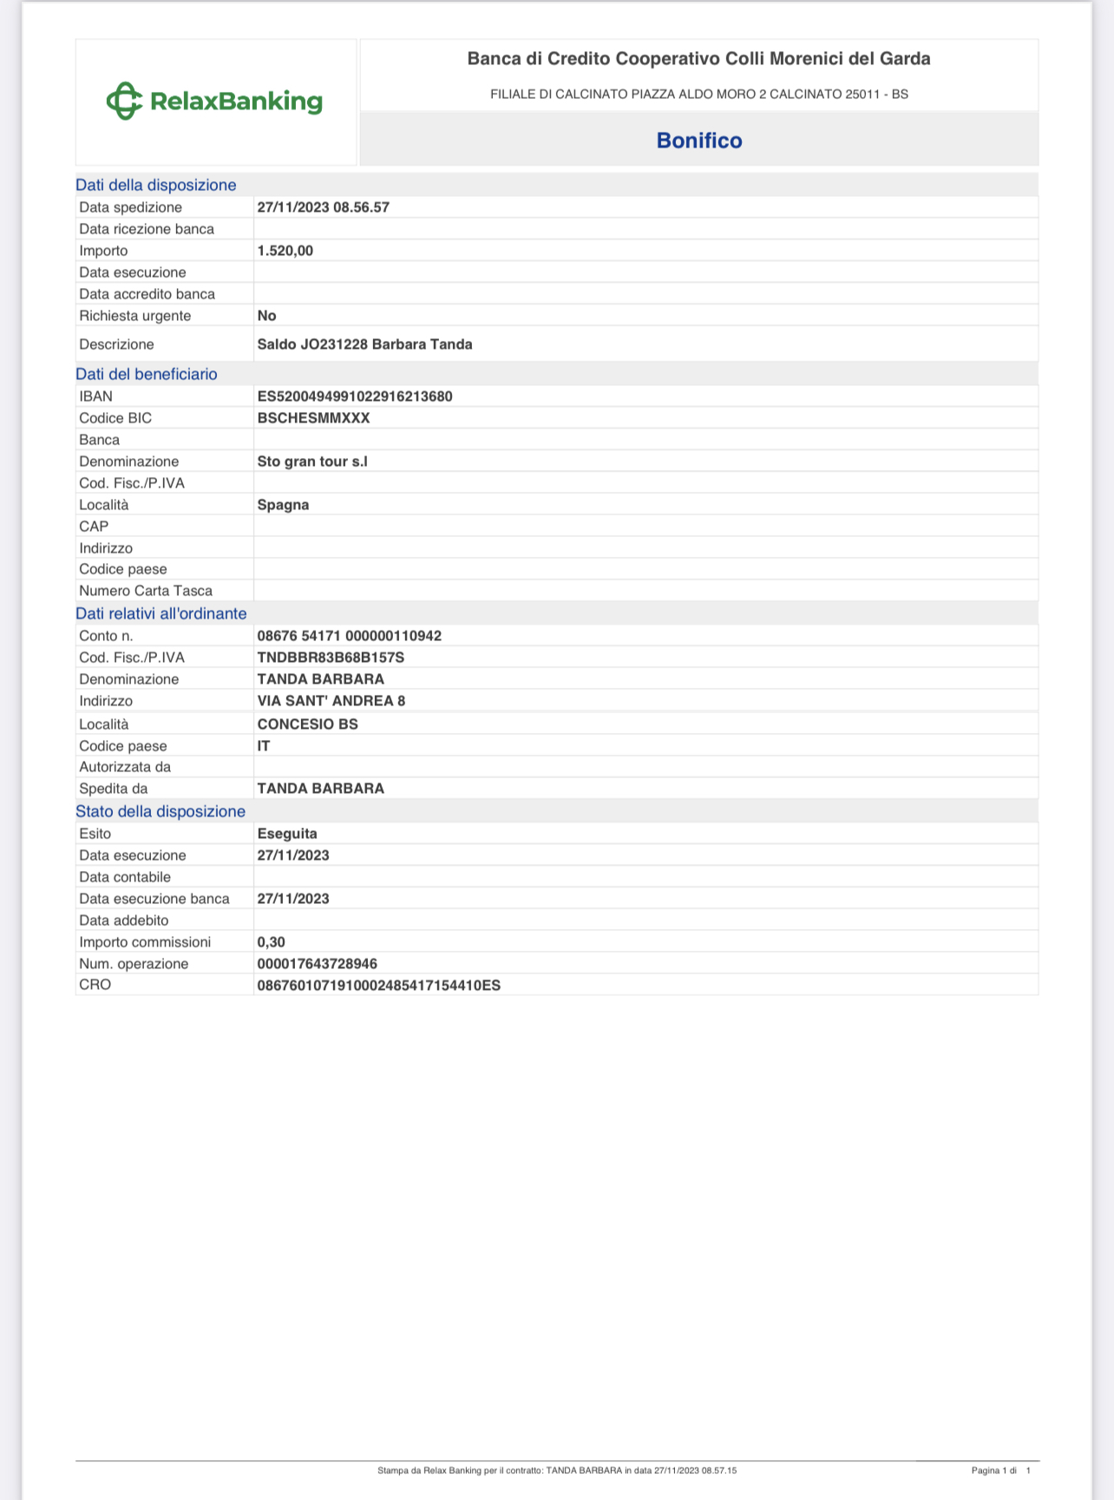Click the Dati del beneficiario section header
This screenshot has height=1500, width=1114.
[147, 374]
